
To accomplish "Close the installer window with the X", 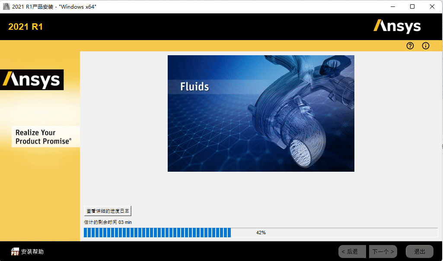I will coord(432,6).
